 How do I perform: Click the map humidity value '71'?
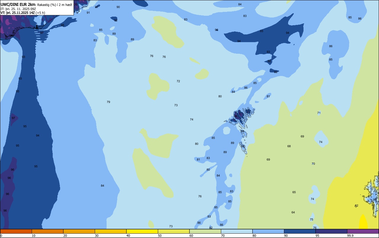click(319, 113)
